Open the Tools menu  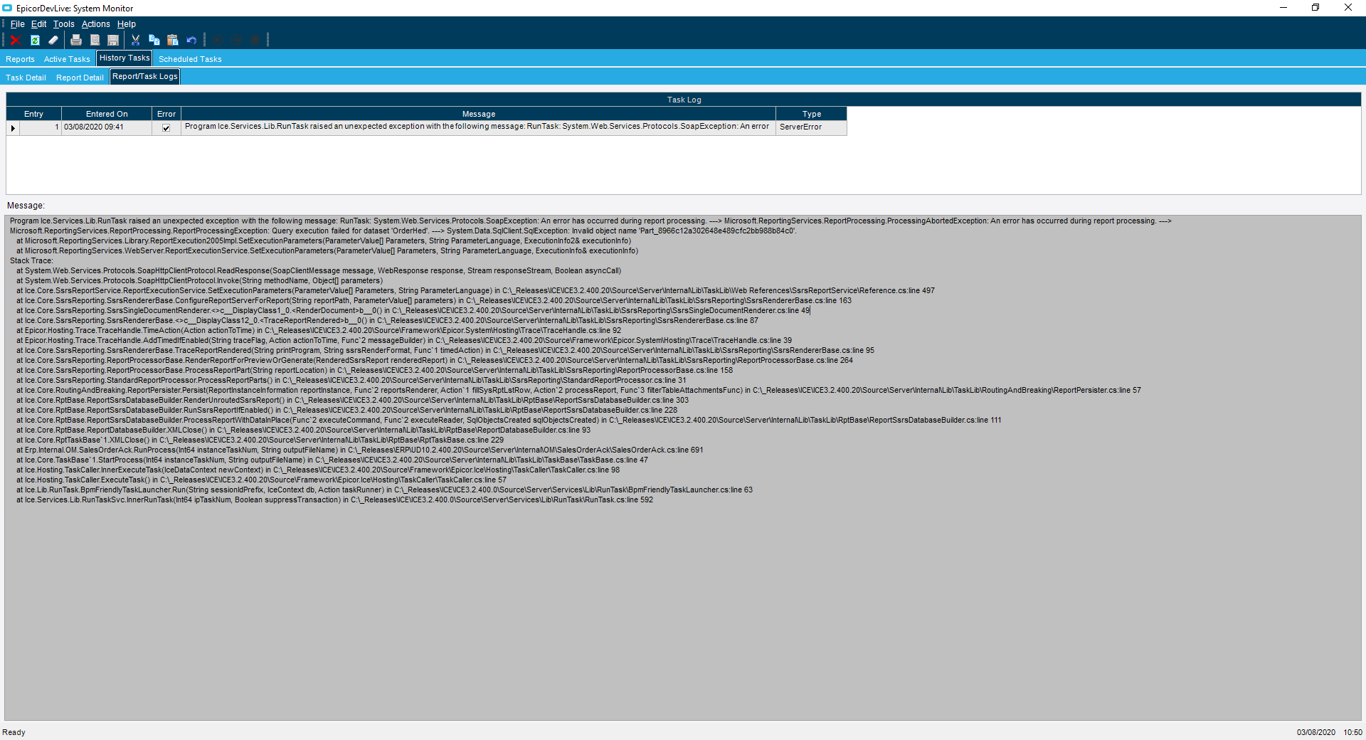coord(64,24)
